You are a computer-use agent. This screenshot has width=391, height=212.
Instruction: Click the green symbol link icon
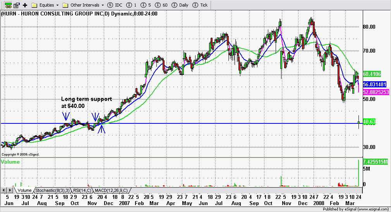8,5
